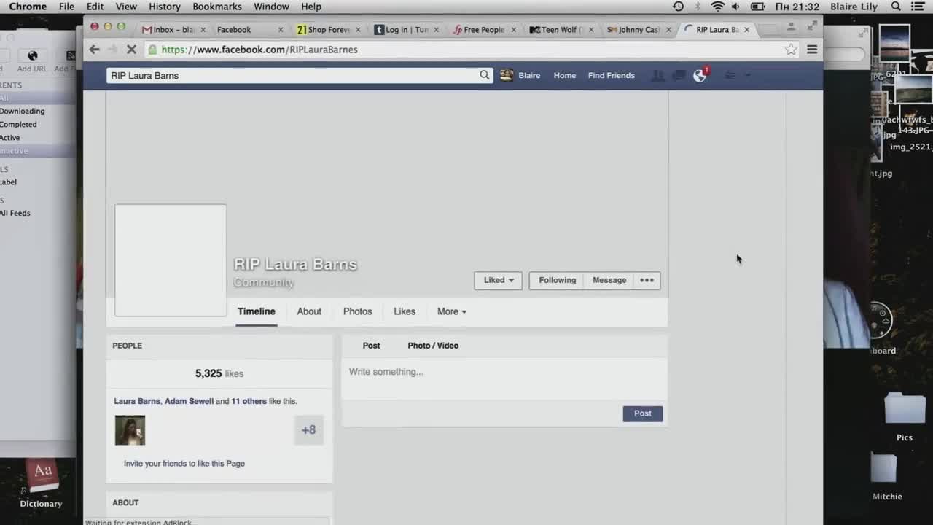The height and width of the screenshot is (525, 933).
Task: Select the Timeline tab
Action: (257, 311)
